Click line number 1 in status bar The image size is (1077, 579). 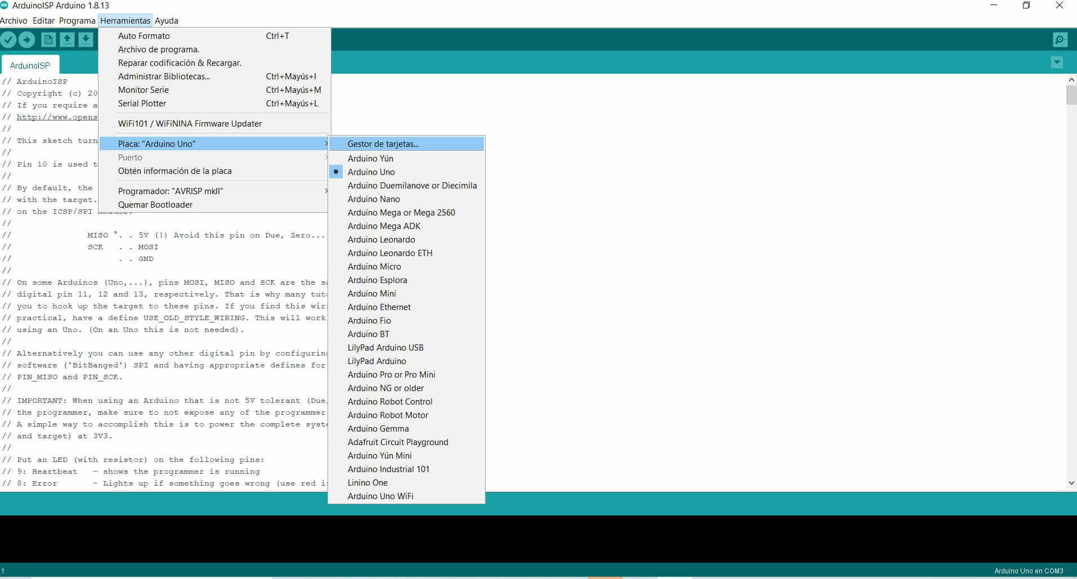pos(3,571)
